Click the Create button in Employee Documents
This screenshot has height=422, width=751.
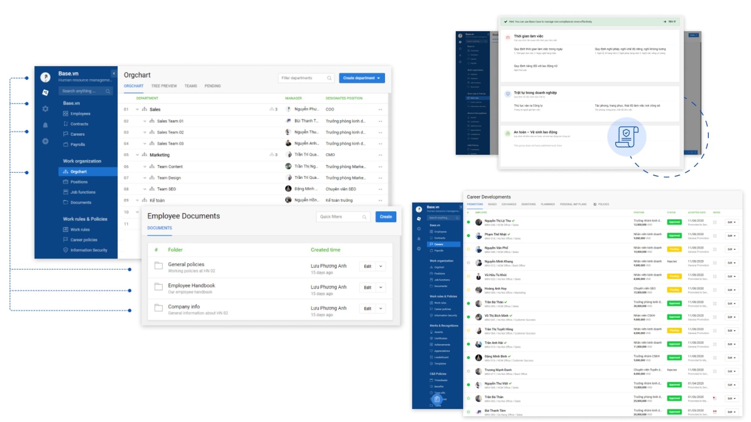(386, 217)
